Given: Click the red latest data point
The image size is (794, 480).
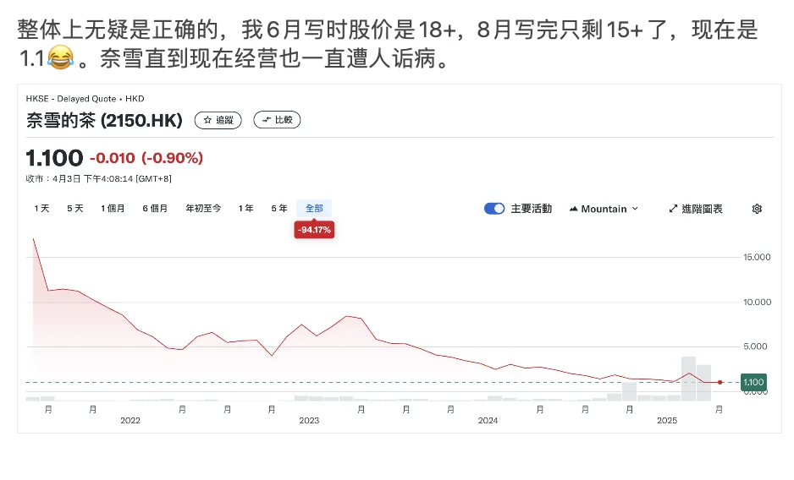Looking at the screenshot, I should pyautogui.click(x=720, y=382).
